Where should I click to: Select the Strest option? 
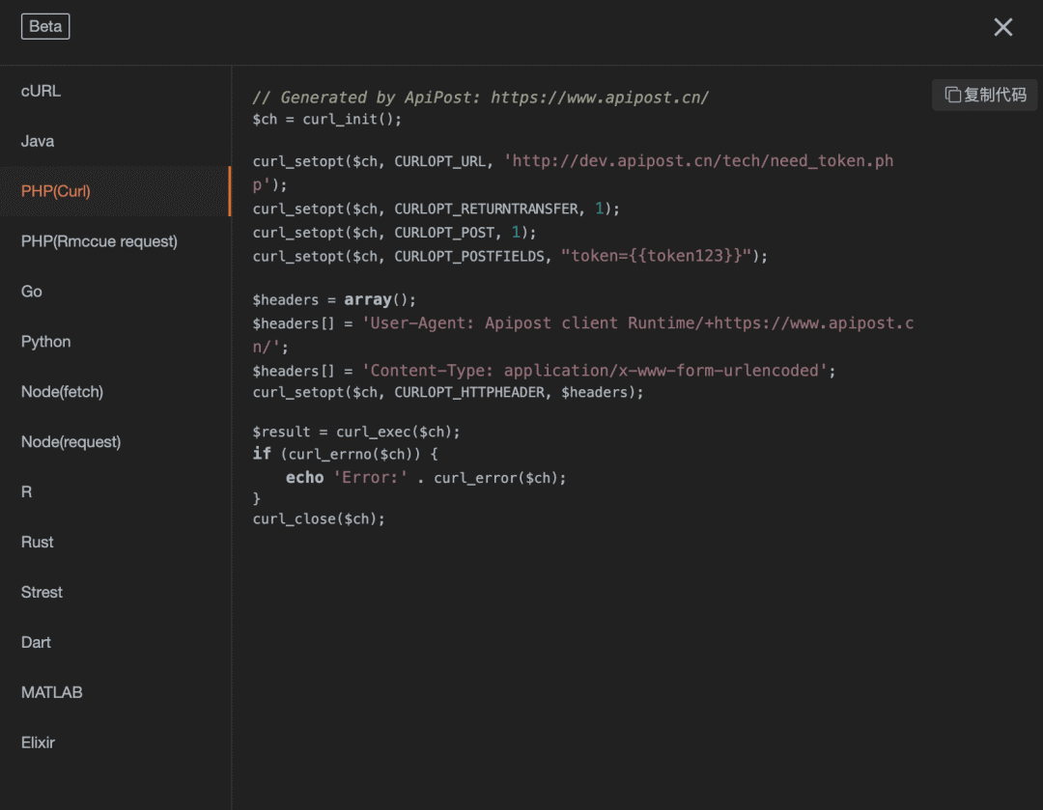116,593
